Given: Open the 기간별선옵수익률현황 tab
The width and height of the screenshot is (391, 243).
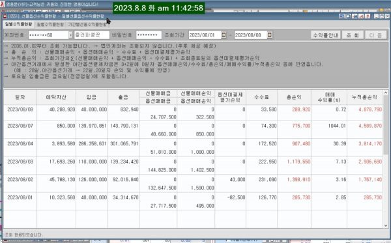Looking at the screenshot, I should (x=88, y=24).
